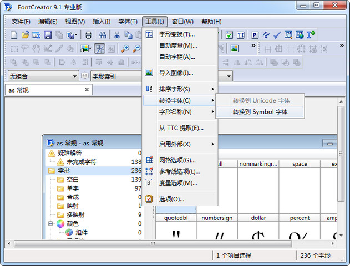Click the color wheel icon for 颜色
The image size is (350, 266).
[x=60, y=224]
